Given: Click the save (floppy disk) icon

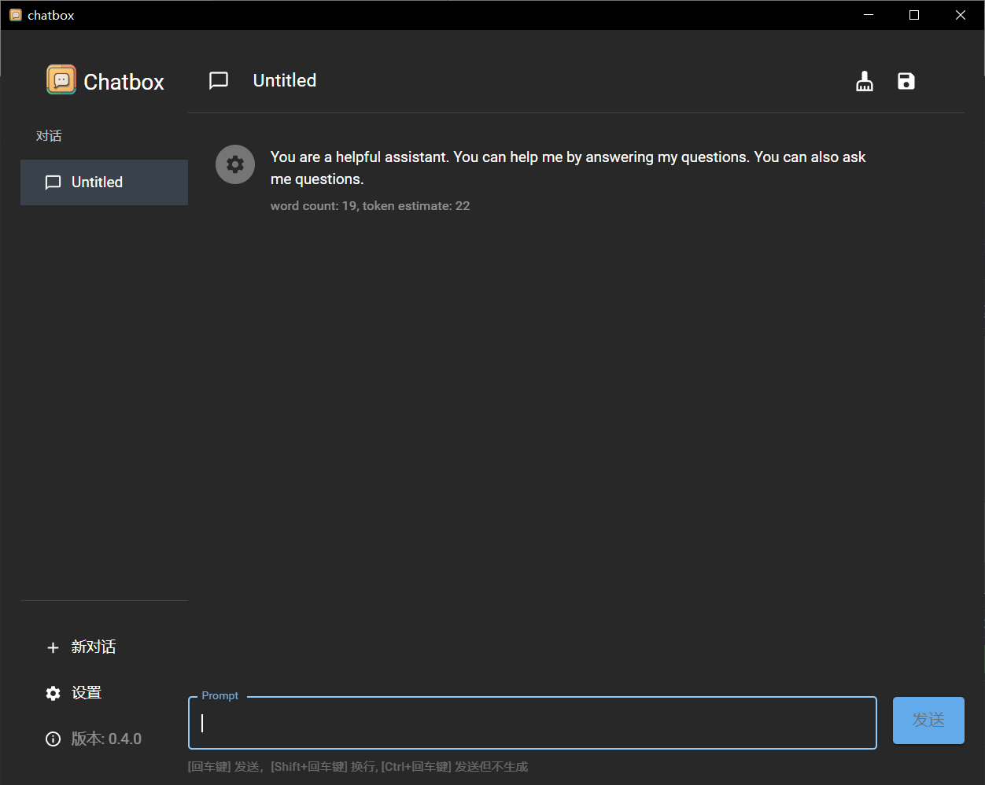Looking at the screenshot, I should pyautogui.click(x=906, y=81).
